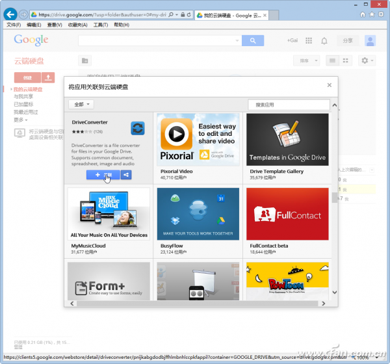
Task: Open the Pixorial Video app thumbnail
Action: click(198, 140)
